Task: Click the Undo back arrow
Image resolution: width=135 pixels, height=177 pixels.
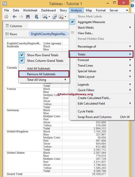Action: point(14,17)
